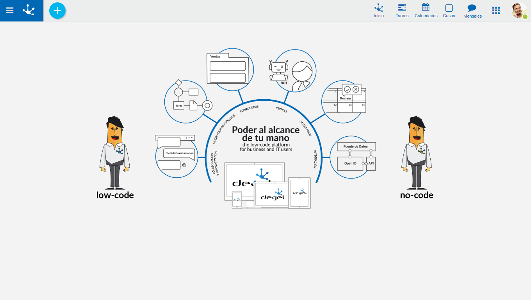Click the Revisar calendar circle
The image size is (531, 300).
[344, 102]
